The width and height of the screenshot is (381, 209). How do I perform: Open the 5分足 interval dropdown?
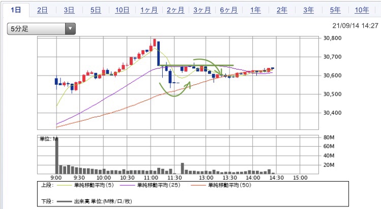(x=41, y=29)
